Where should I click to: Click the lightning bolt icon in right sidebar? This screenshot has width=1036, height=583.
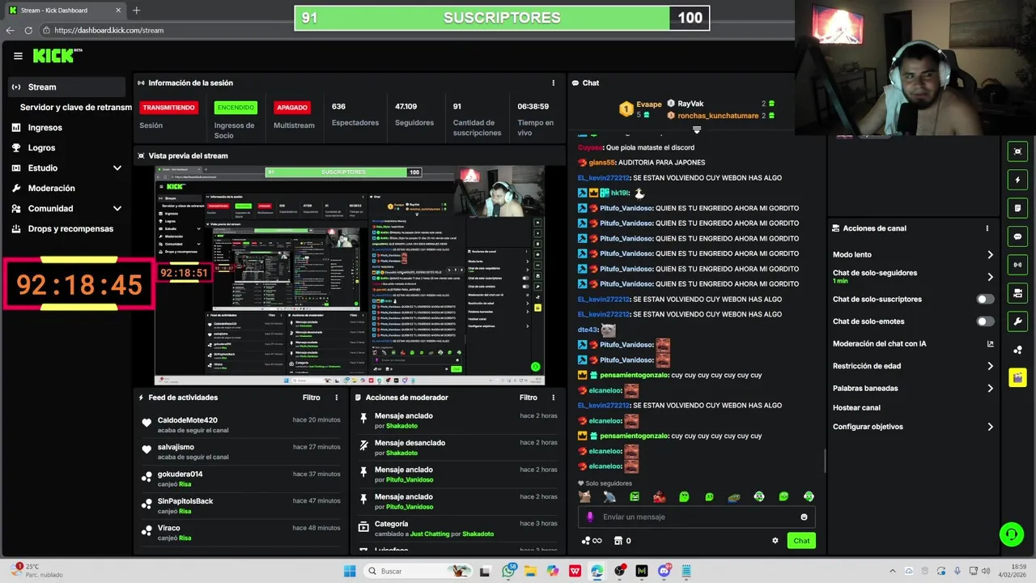click(x=1017, y=180)
